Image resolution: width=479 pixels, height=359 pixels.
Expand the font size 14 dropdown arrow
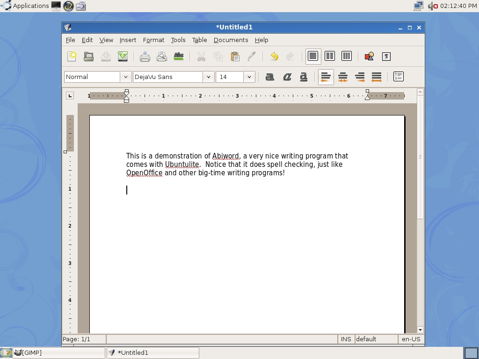click(249, 77)
